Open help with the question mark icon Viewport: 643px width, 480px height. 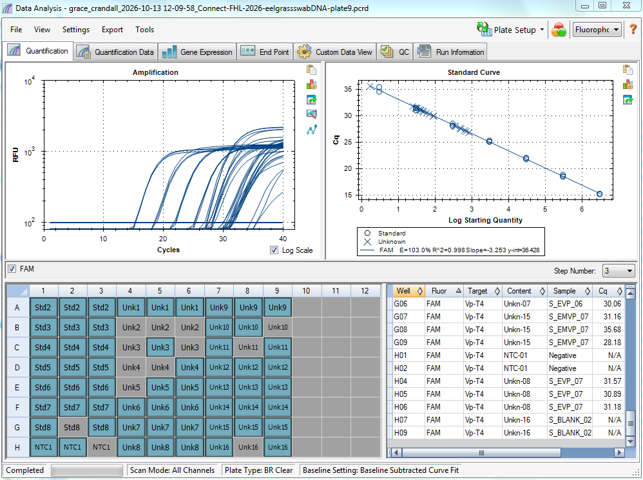633,29
